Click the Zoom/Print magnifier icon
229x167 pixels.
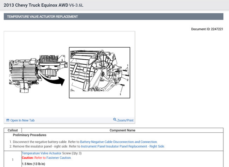(115, 120)
